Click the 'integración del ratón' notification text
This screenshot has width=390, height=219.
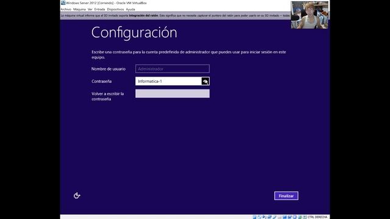click(144, 15)
